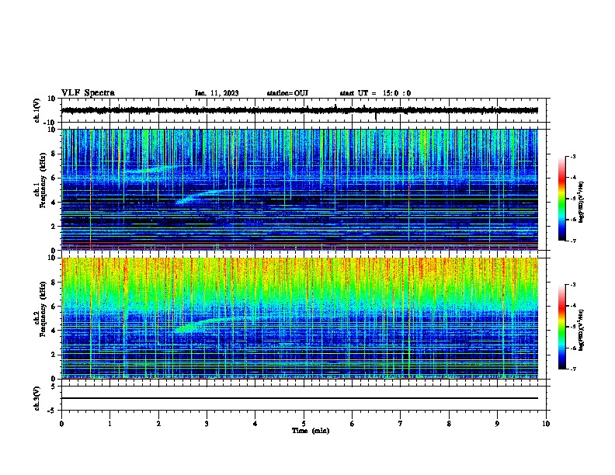Click the ch.1 spectrogram color bar
This screenshot has height=475, width=615.
[x=562, y=199]
